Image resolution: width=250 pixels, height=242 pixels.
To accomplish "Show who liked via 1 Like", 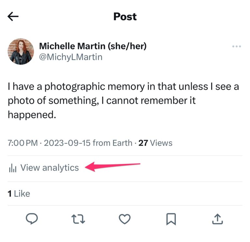I will [19, 194].
